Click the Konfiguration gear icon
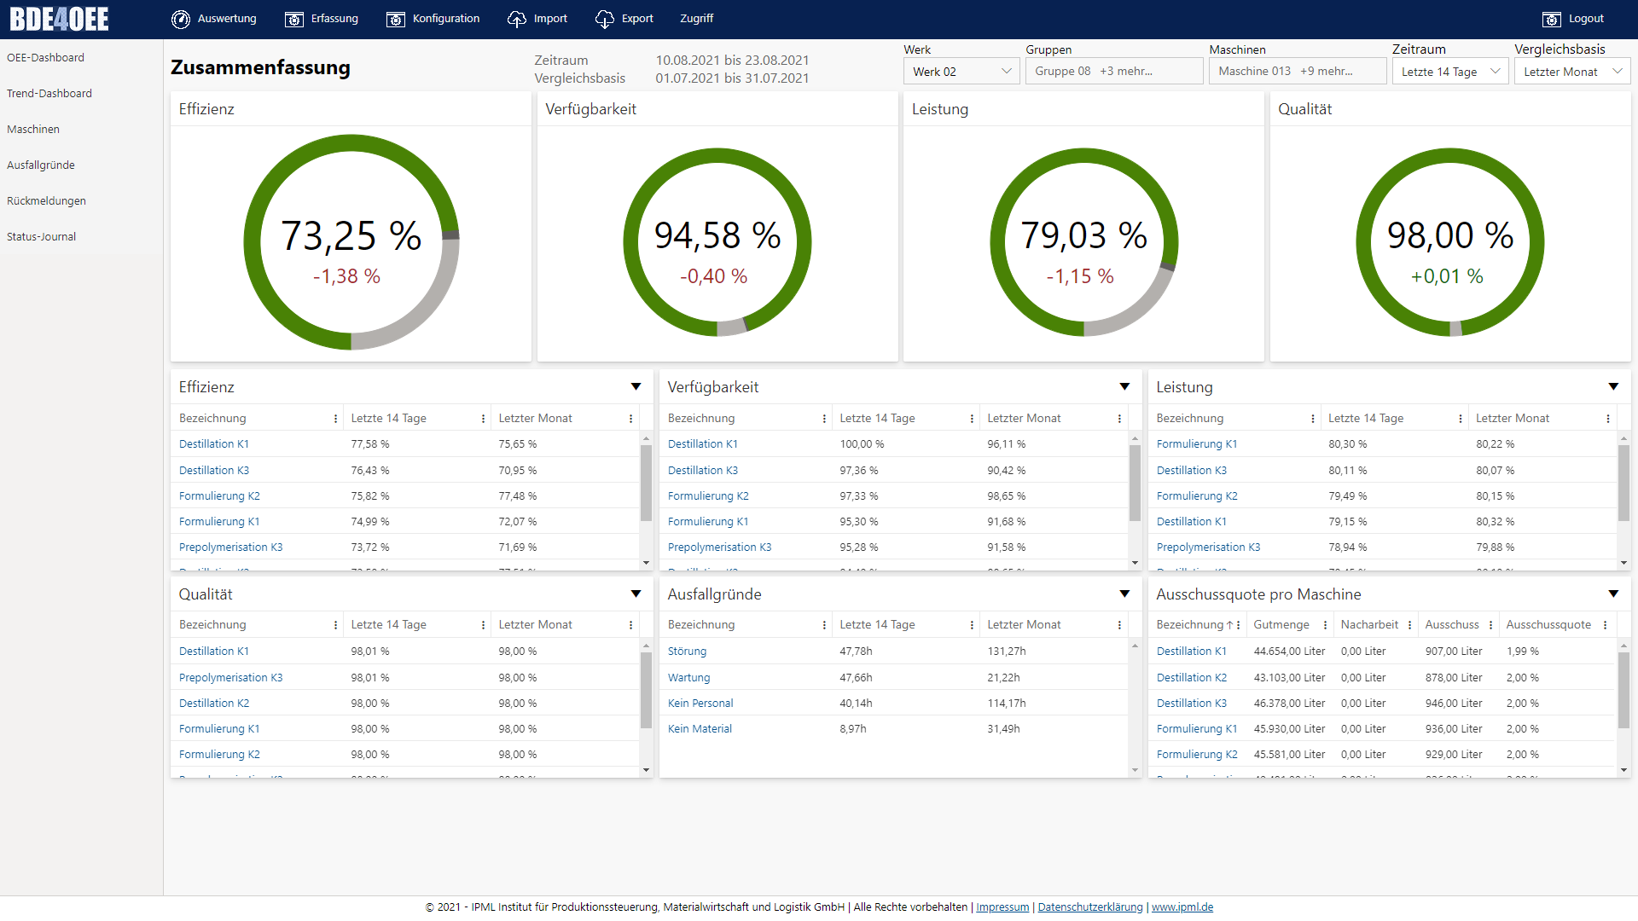Image resolution: width=1638 pixels, height=921 pixels. click(396, 19)
